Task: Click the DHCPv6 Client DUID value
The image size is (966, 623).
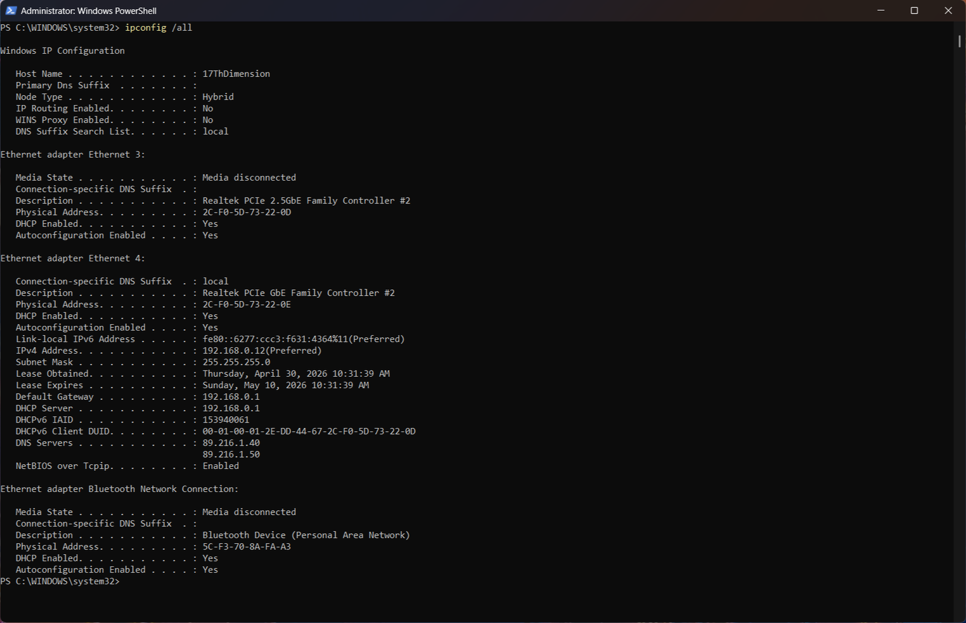Action: click(309, 431)
